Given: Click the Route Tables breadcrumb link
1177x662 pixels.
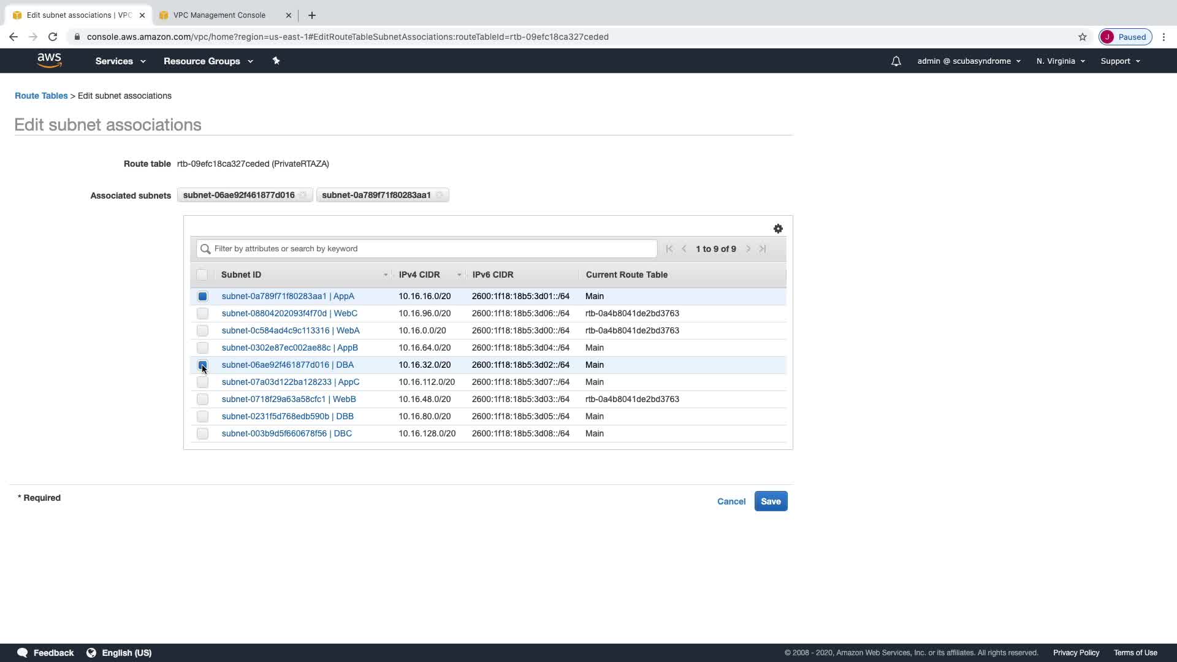Looking at the screenshot, I should click(41, 96).
